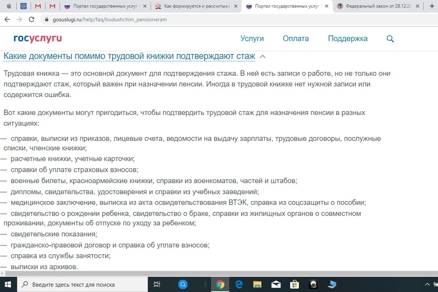The height and width of the screenshot is (292, 438).
Task: Click line starting 'медицинское заключение, выписка'
Action: [x=188, y=203]
